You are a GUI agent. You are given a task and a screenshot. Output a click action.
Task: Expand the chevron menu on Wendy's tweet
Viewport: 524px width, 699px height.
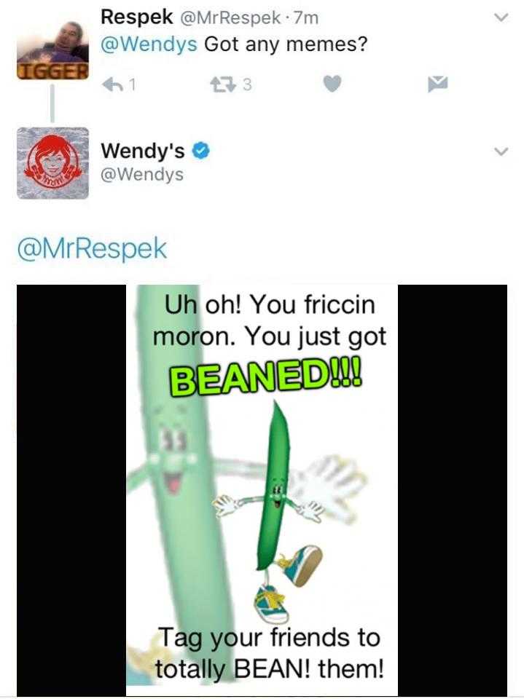tap(501, 151)
